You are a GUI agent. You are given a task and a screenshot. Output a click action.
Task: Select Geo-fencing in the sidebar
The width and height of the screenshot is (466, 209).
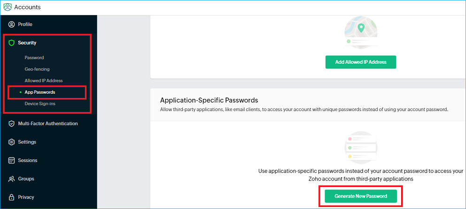(x=37, y=69)
